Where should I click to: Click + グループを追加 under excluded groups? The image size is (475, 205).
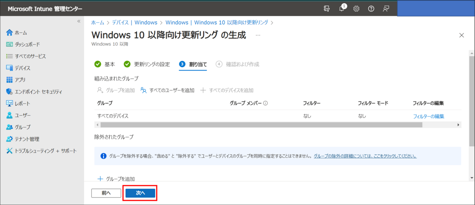(116, 179)
